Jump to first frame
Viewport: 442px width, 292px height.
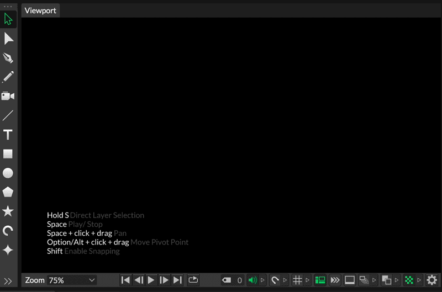pos(125,280)
